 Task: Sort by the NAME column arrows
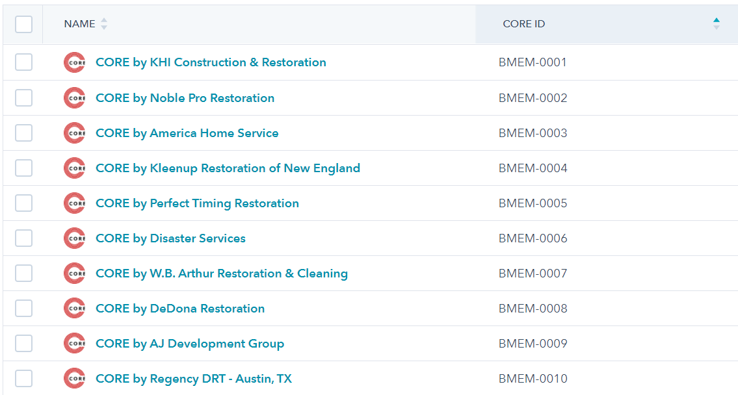coord(104,24)
